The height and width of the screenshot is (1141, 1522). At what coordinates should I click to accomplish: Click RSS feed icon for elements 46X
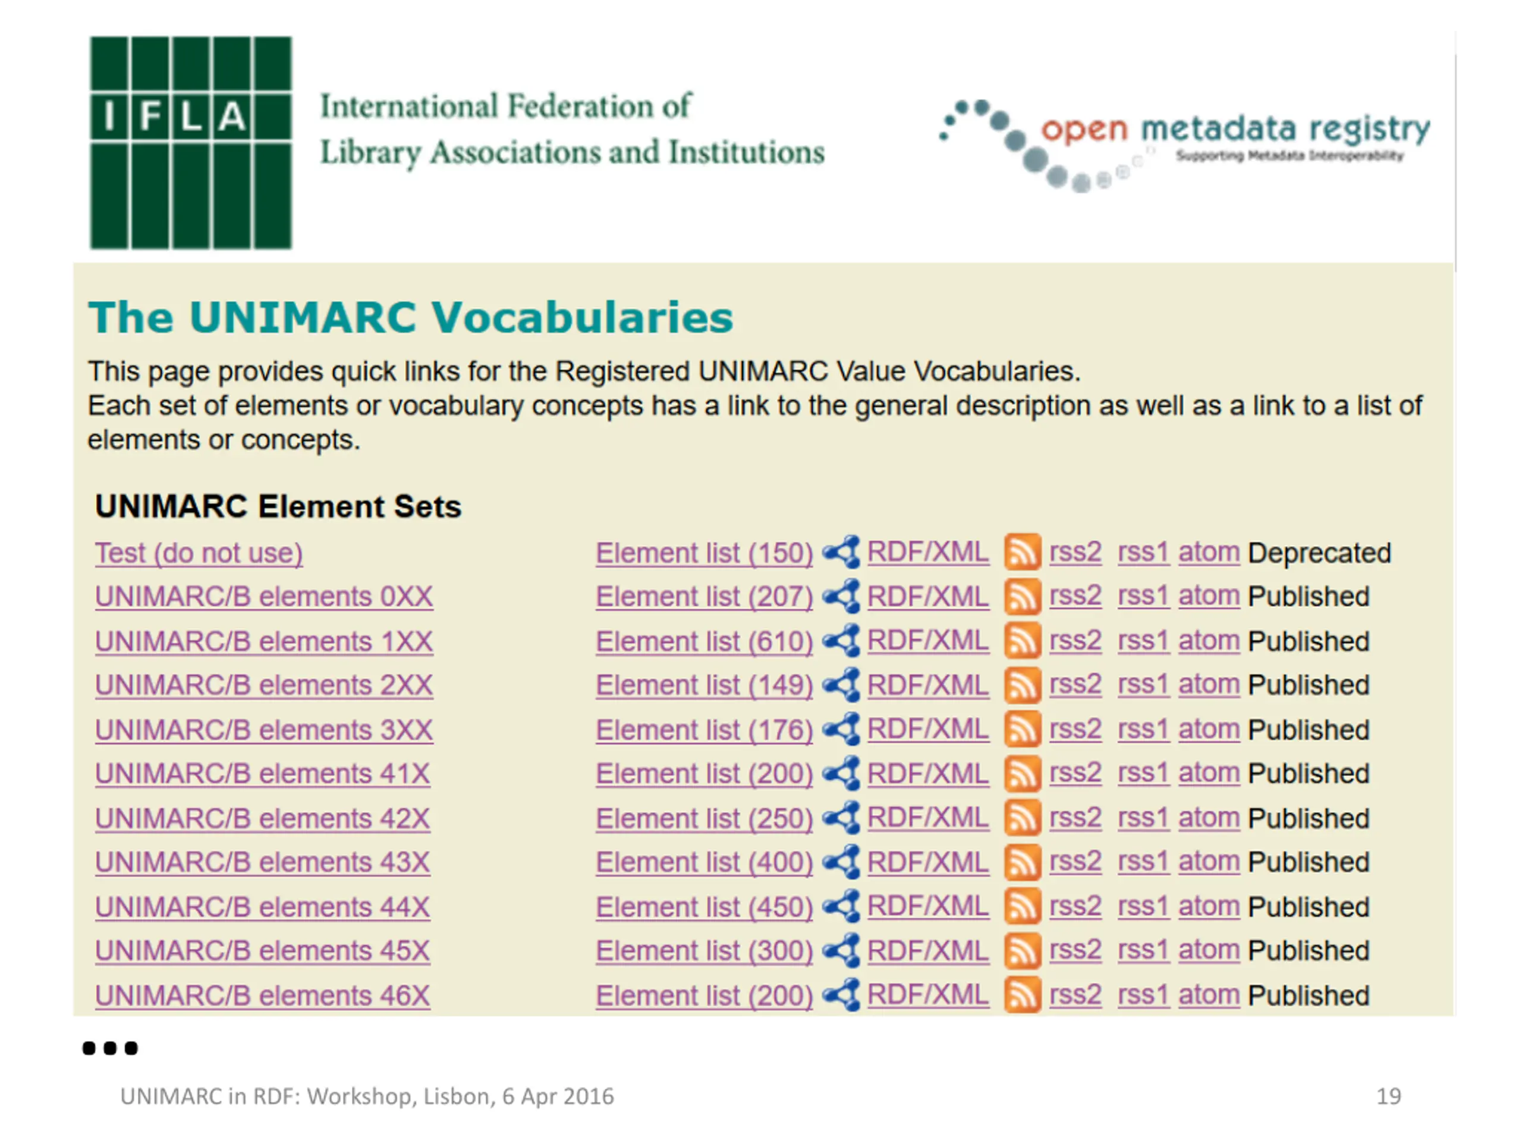coord(1022,995)
